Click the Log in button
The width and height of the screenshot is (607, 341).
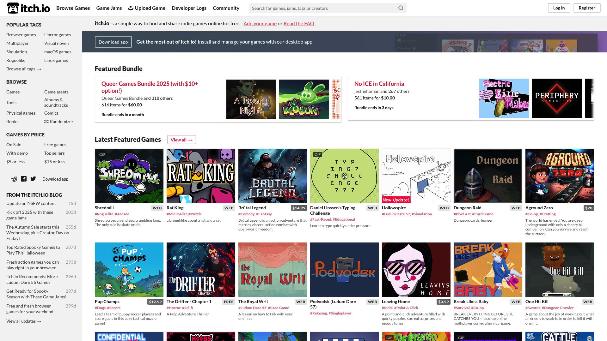click(x=559, y=8)
